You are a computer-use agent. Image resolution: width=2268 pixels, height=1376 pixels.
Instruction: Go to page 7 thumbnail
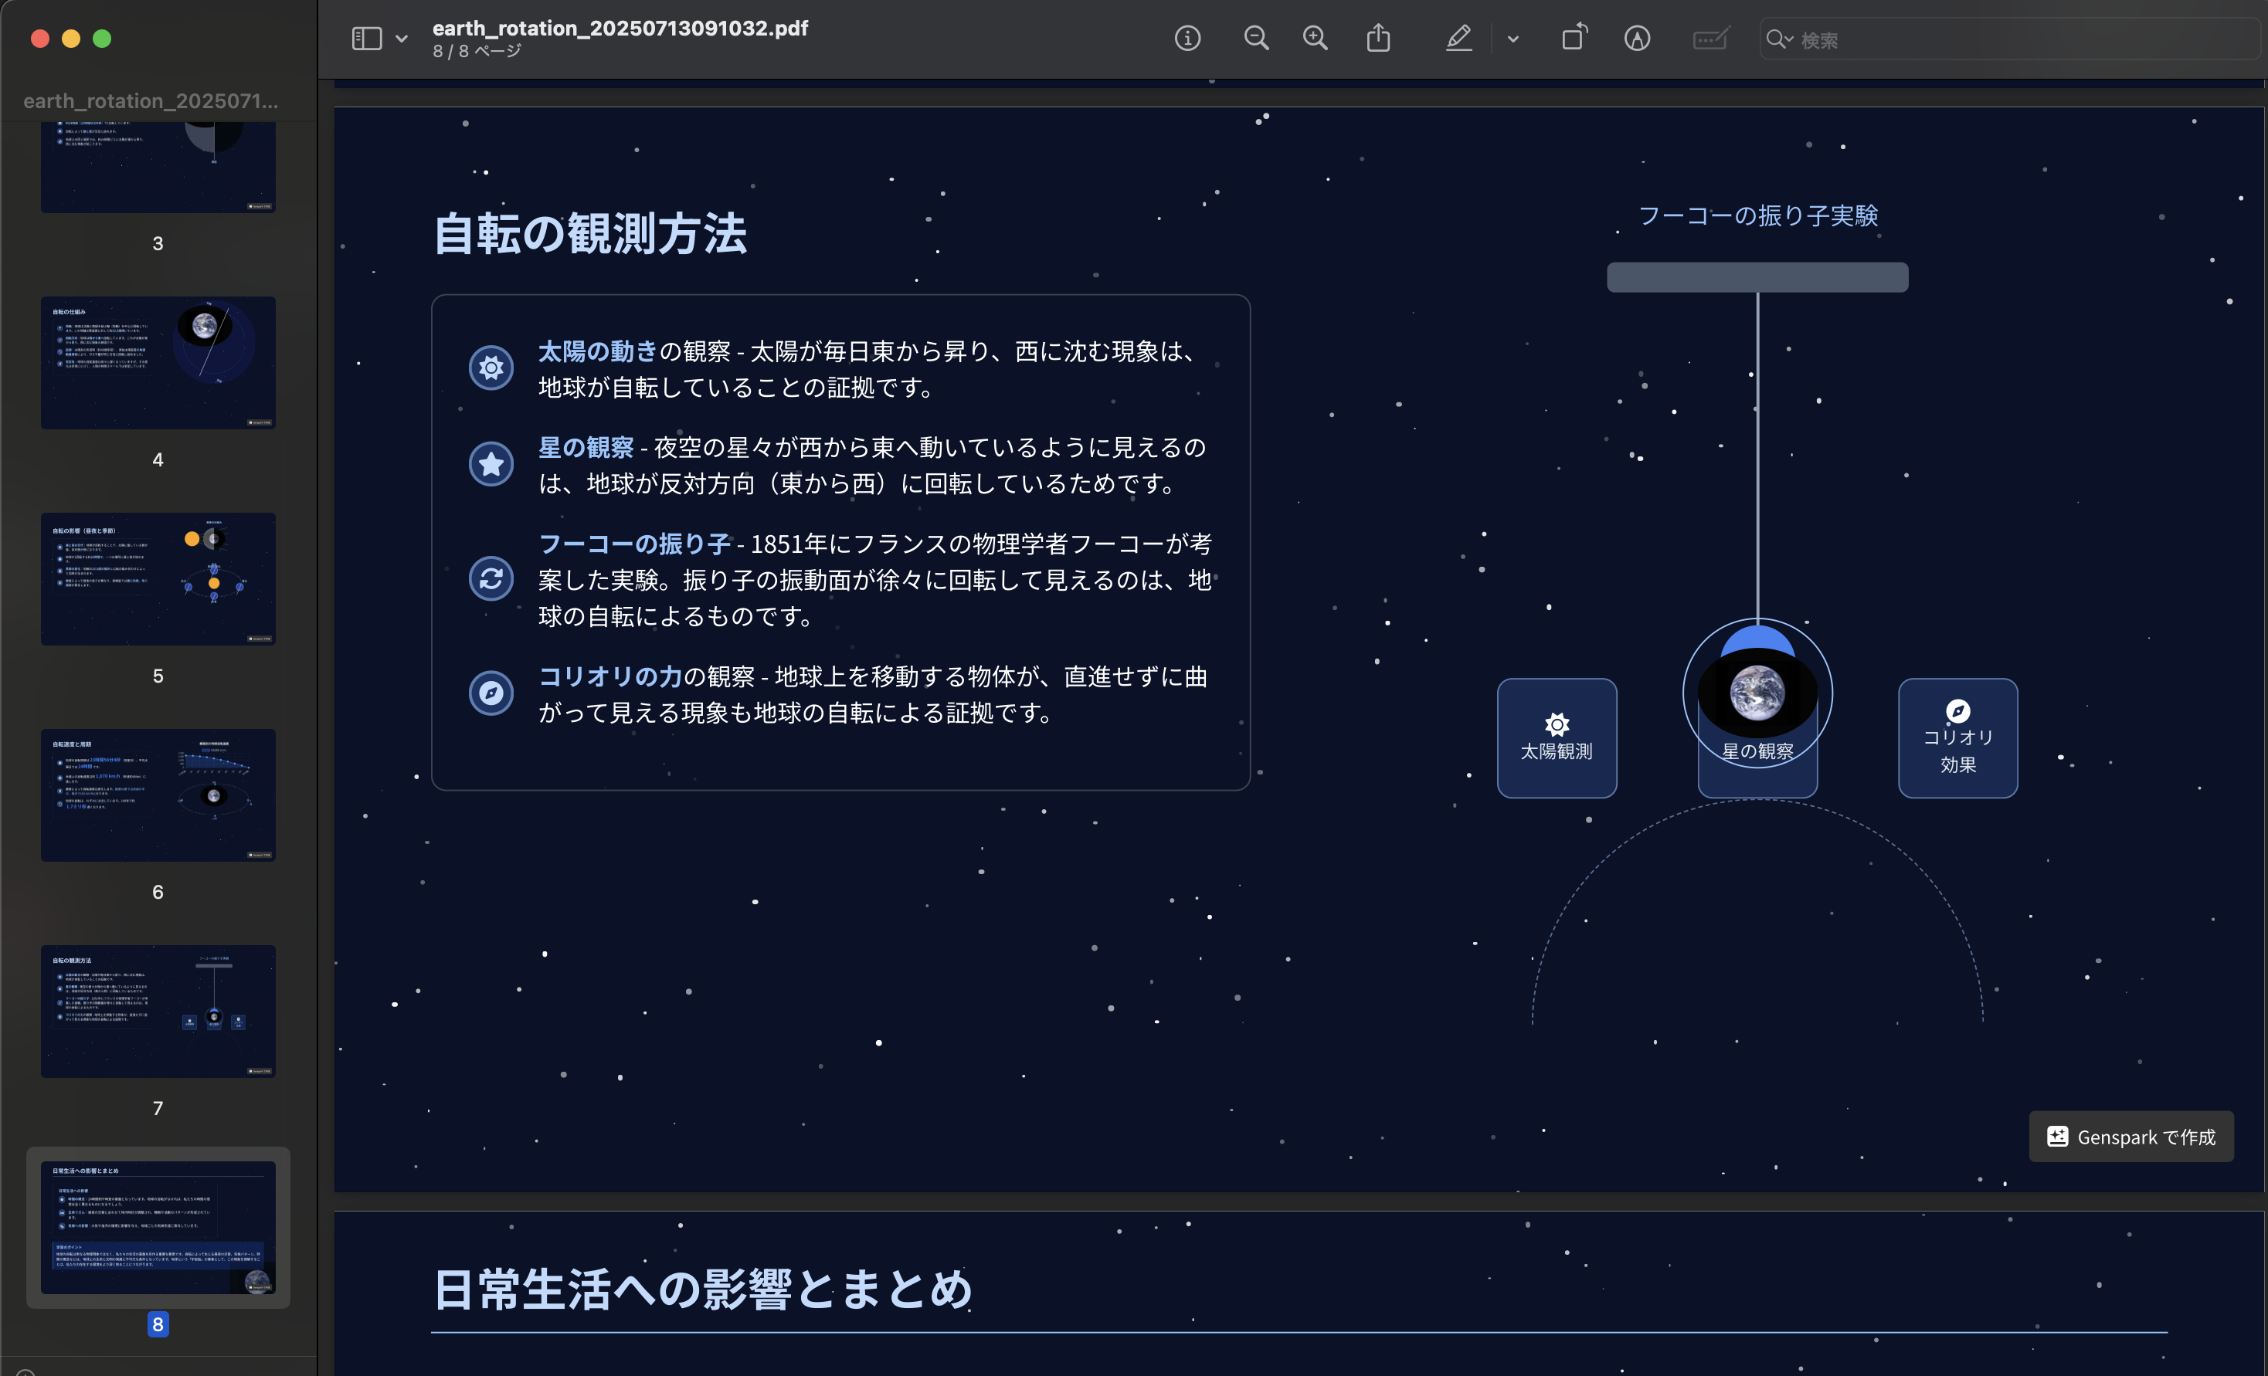tap(158, 1011)
